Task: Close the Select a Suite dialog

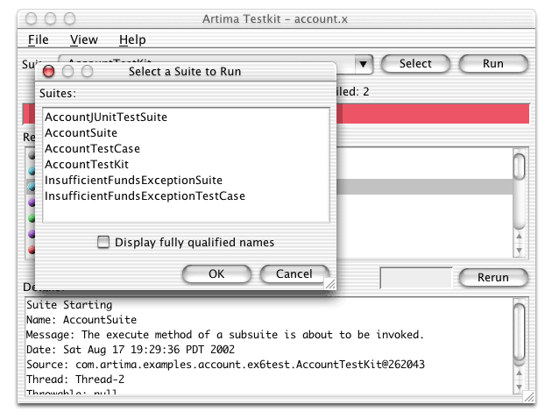Action: click(x=48, y=72)
